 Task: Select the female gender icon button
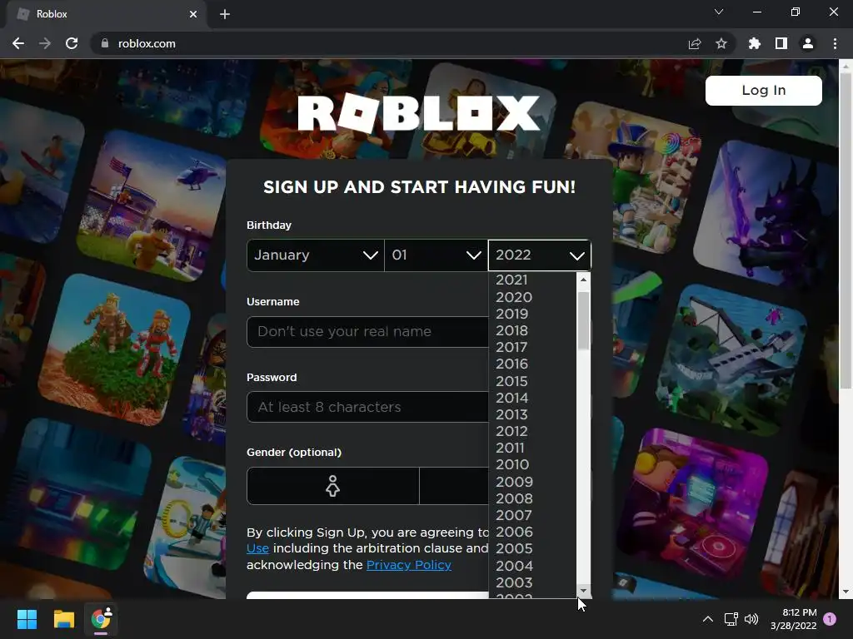pyautogui.click(x=332, y=486)
